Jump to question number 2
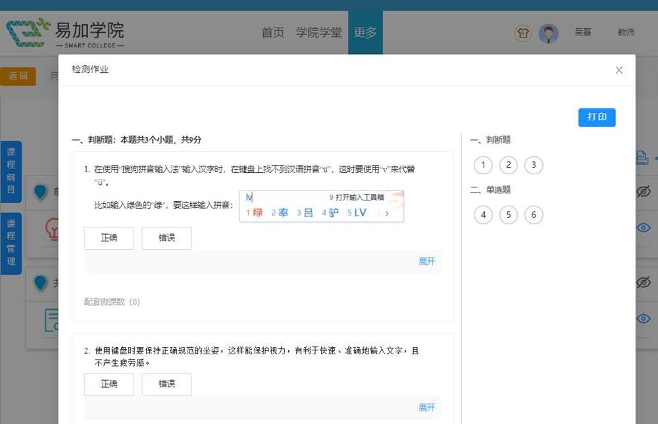 pos(508,165)
